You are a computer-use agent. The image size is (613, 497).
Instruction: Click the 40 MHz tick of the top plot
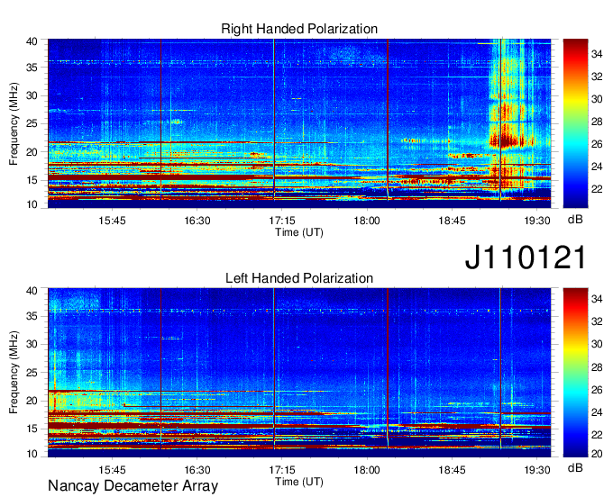coord(32,41)
